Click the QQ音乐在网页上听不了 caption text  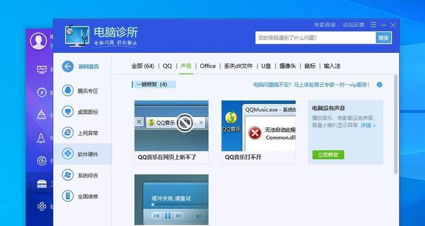tap(167, 157)
